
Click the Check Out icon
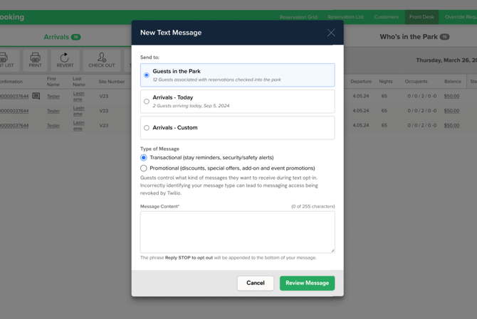101,60
